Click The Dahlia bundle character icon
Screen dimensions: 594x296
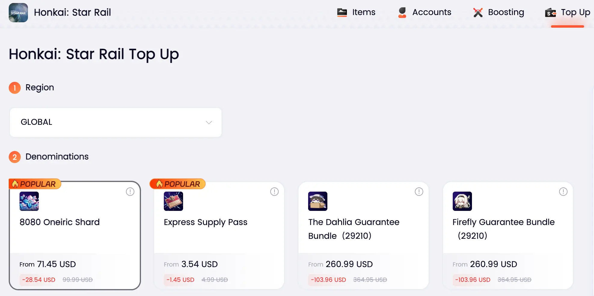(x=318, y=201)
